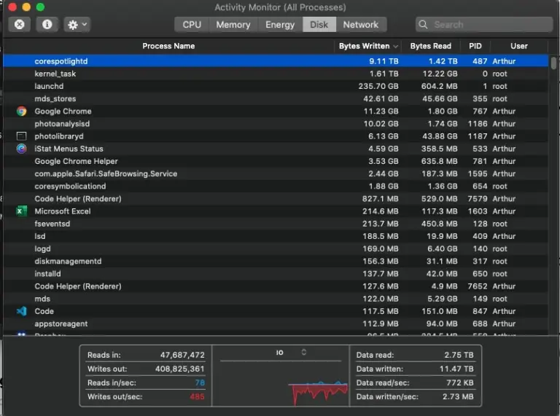Sort by Process Name column
Viewport: 560px width, 416px height.
(168, 46)
